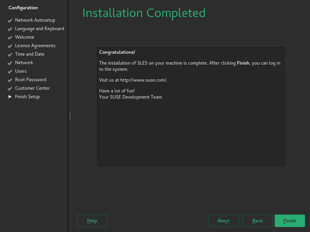Viewport: 310px width, 232px height.
Task: Click the checkmark beside Root Password
Action: click(10, 80)
